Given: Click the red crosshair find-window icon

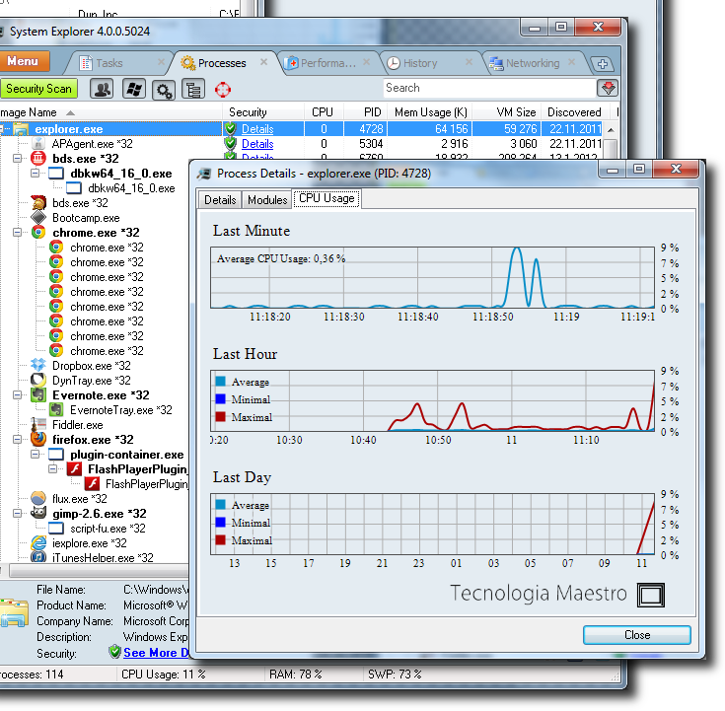Looking at the screenshot, I should coord(223,90).
